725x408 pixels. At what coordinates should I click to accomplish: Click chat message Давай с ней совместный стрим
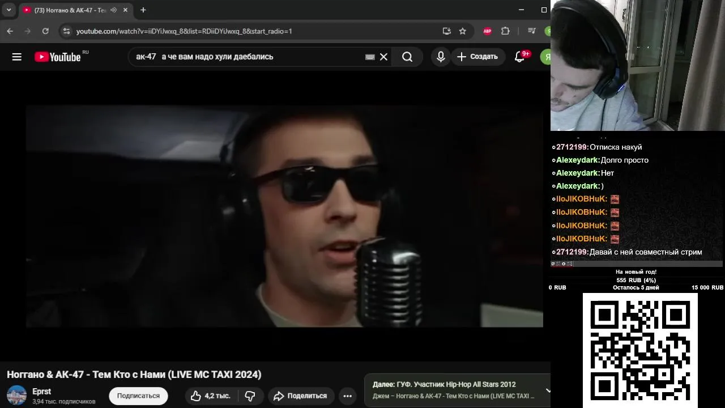click(646, 252)
